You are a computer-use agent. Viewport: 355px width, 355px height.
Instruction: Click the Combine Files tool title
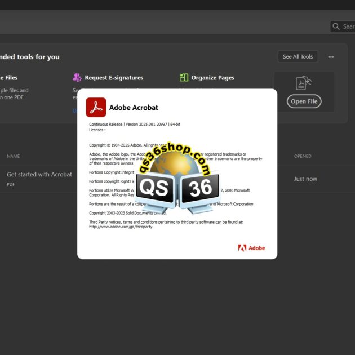[8, 78]
